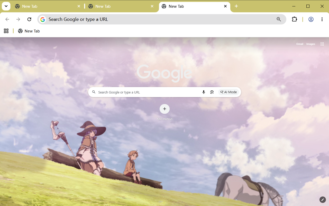Click the Google logo

pyautogui.click(x=164, y=73)
